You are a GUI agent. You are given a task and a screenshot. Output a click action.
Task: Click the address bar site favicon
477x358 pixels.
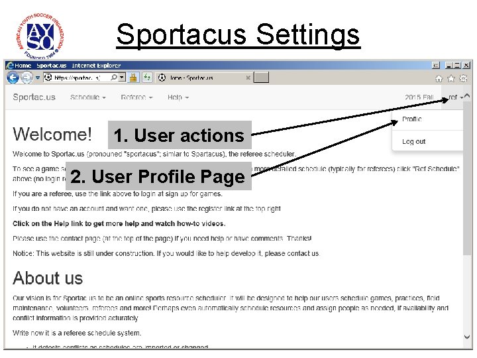[x=48, y=78]
